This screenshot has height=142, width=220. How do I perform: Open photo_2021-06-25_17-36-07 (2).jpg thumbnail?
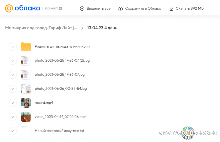click(x=26, y=61)
